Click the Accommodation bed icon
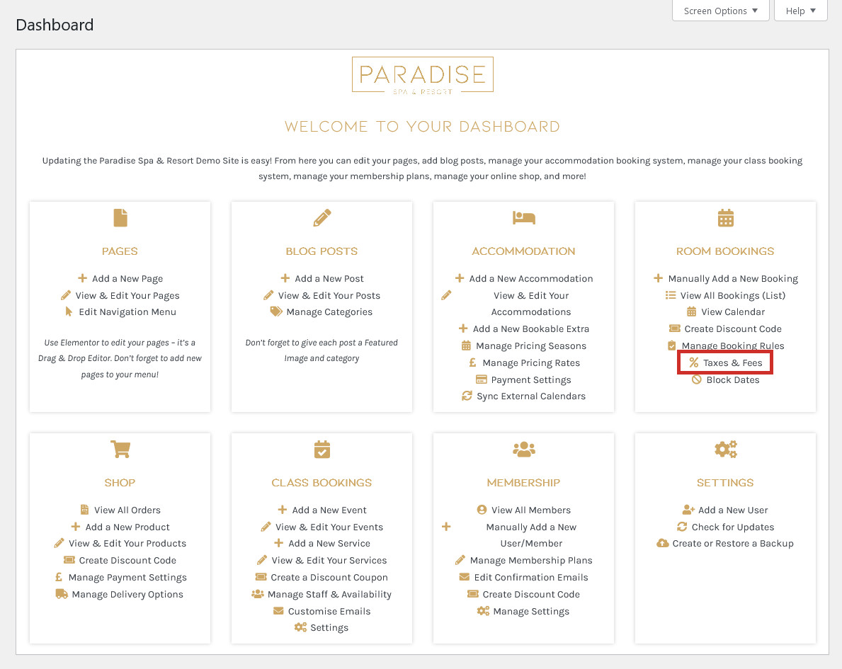 click(x=523, y=217)
